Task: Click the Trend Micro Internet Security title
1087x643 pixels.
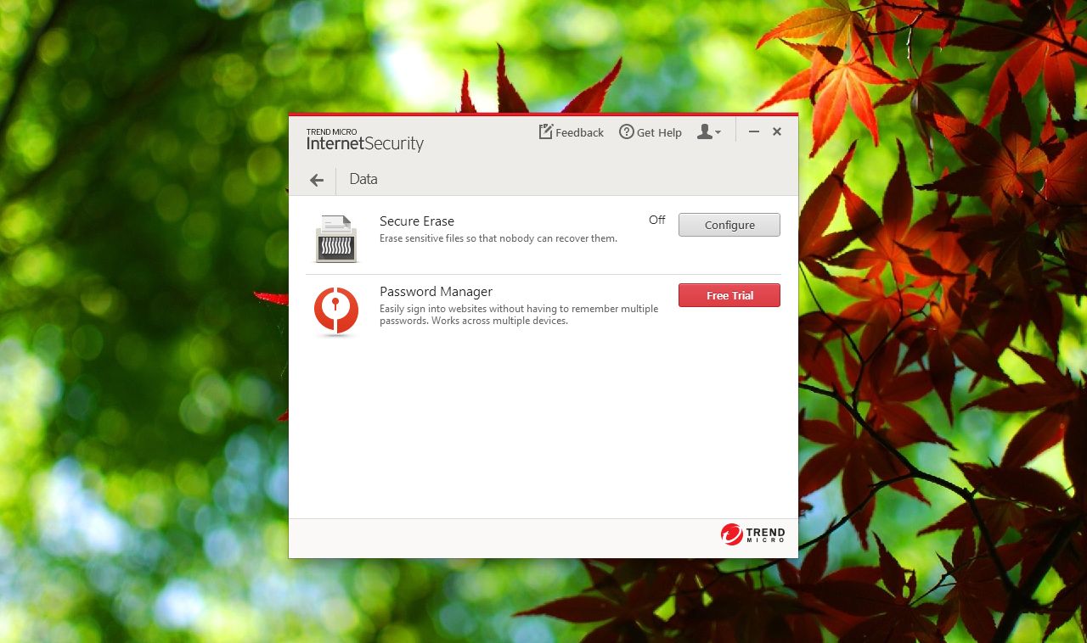Action: point(365,139)
